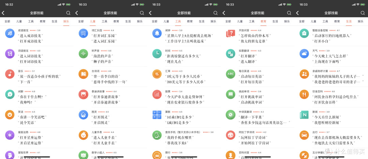This screenshot has width=368, height=159.
Task: Tap the 饮食百科 fork and knife icon
Action: click(x=304, y=94)
